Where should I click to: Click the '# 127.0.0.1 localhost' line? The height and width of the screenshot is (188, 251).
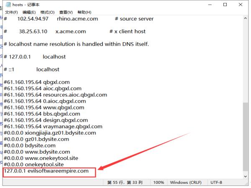[35, 57]
